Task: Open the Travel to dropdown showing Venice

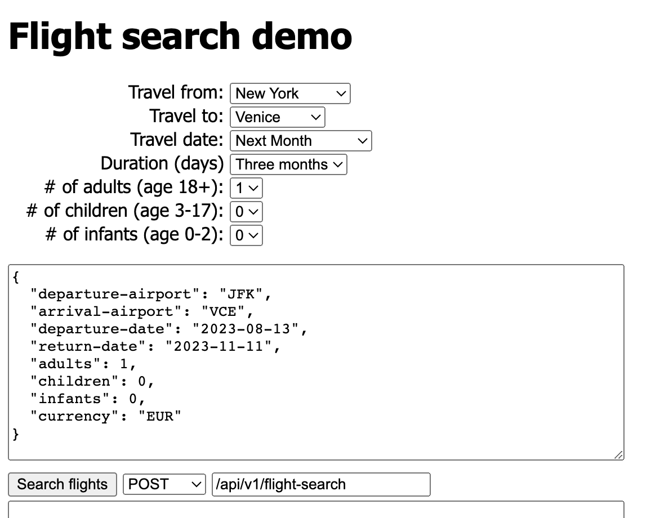Action: 277,117
